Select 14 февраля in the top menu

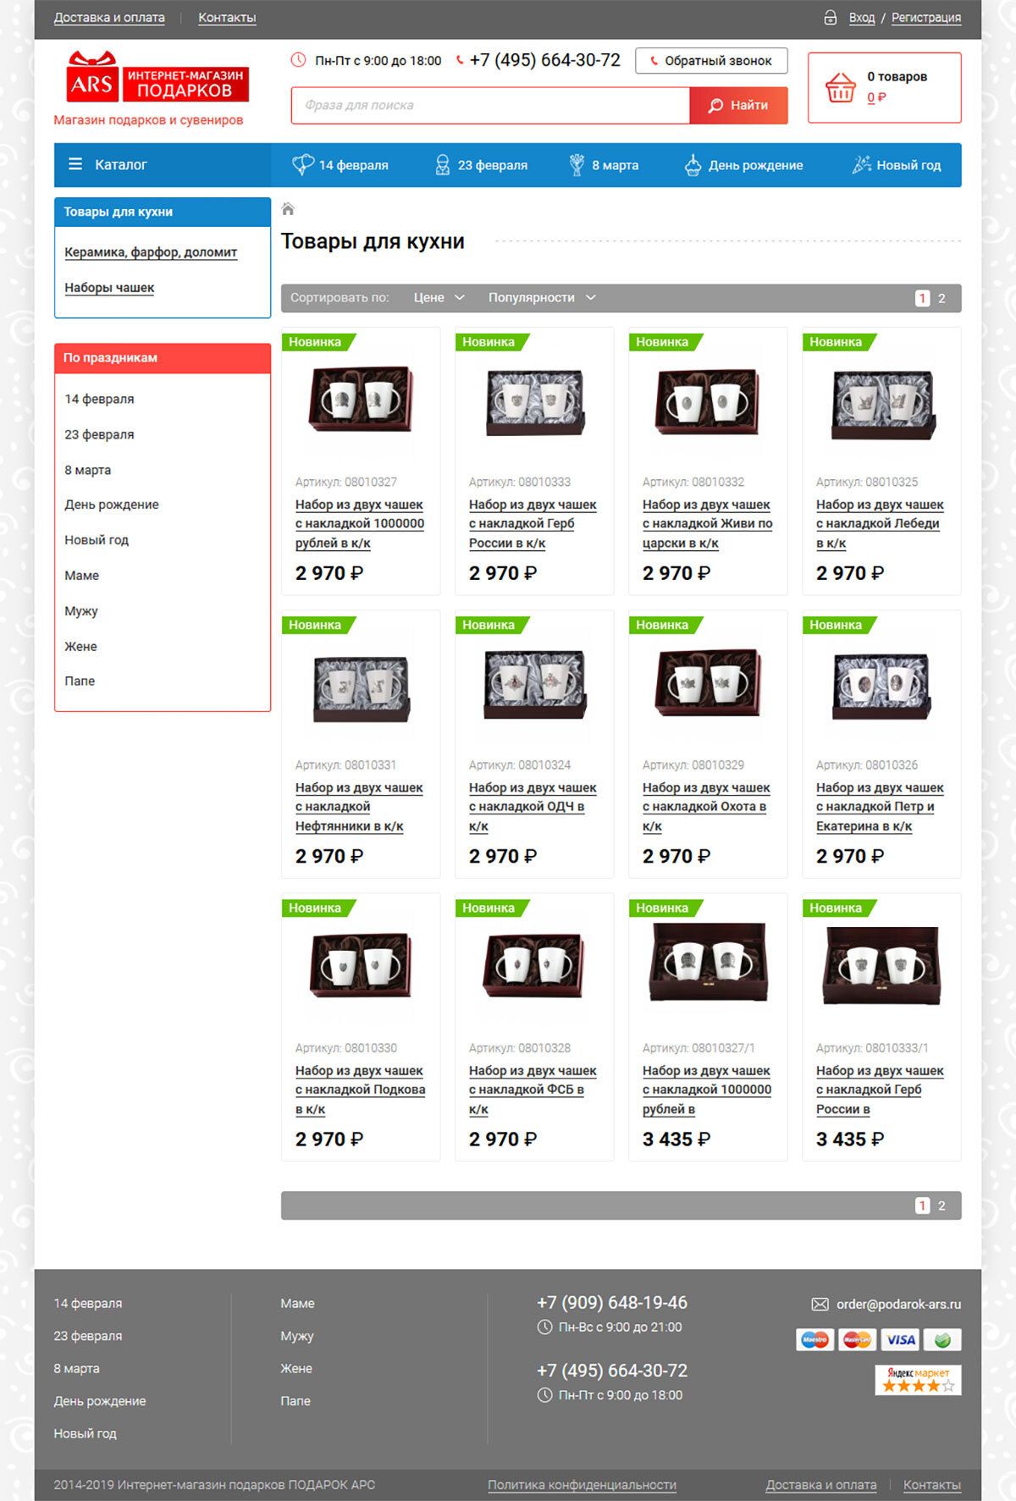340,165
